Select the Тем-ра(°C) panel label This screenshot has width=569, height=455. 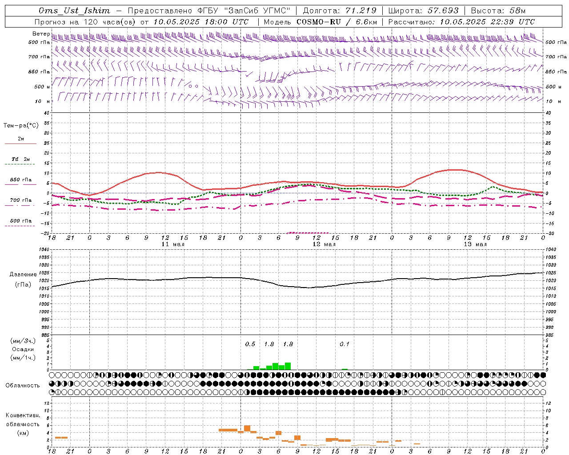point(21,126)
